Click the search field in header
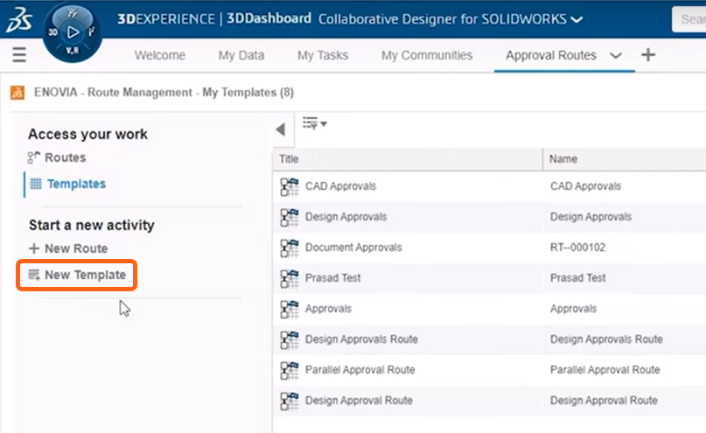 [690, 19]
